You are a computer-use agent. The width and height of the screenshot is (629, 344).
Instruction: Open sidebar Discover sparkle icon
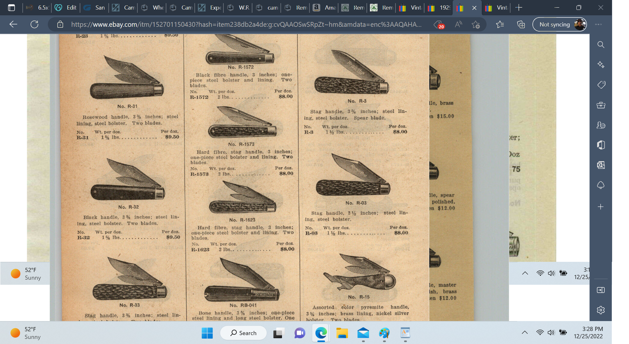(x=601, y=65)
